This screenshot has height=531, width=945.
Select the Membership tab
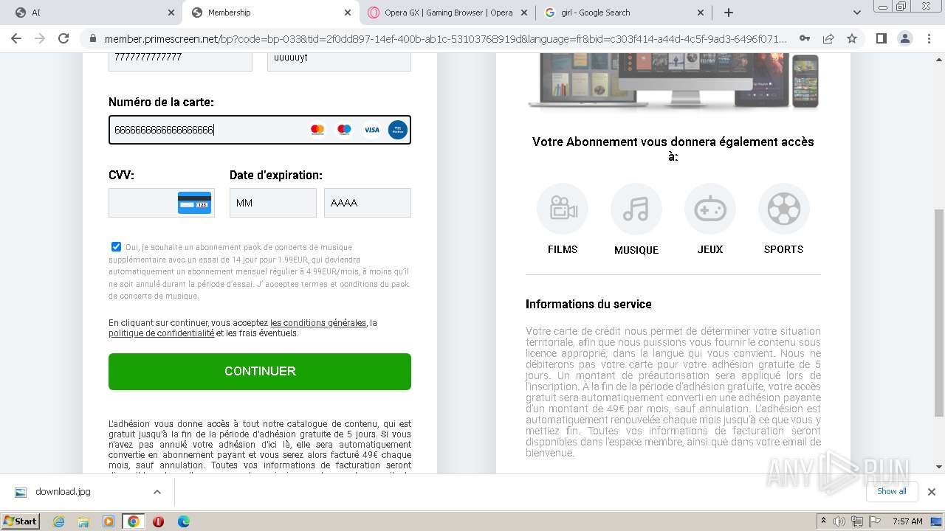[x=272, y=13]
